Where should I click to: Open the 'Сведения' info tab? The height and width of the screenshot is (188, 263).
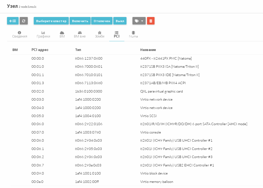coord(20,35)
